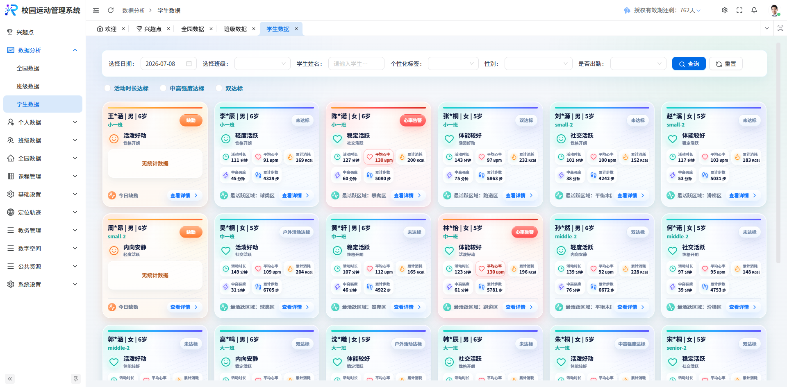Click 户外活动达标 badge on 吴*桐 card
787x387 pixels.
point(296,232)
